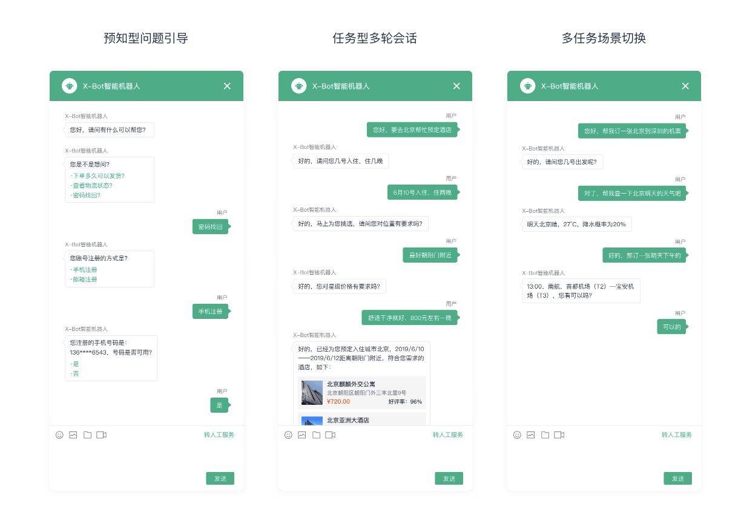Choose the 查看物流状态? suggested question
The width and height of the screenshot is (741, 518).
coord(91,186)
